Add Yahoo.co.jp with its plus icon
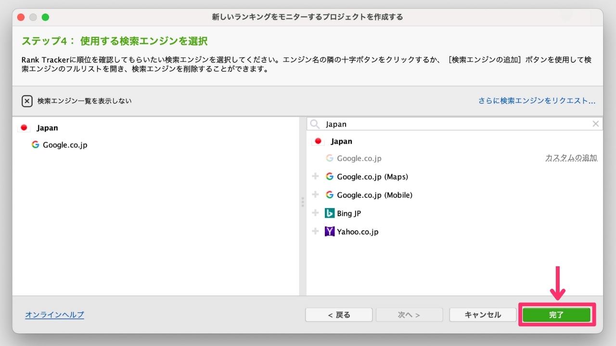The width and height of the screenshot is (616, 346). (x=316, y=231)
